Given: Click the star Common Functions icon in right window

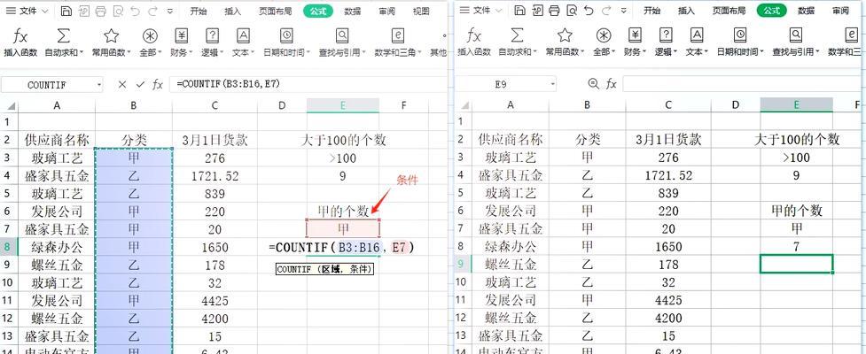Looking at the screenshot, I should pyautogui.click(x=565, y=36).
